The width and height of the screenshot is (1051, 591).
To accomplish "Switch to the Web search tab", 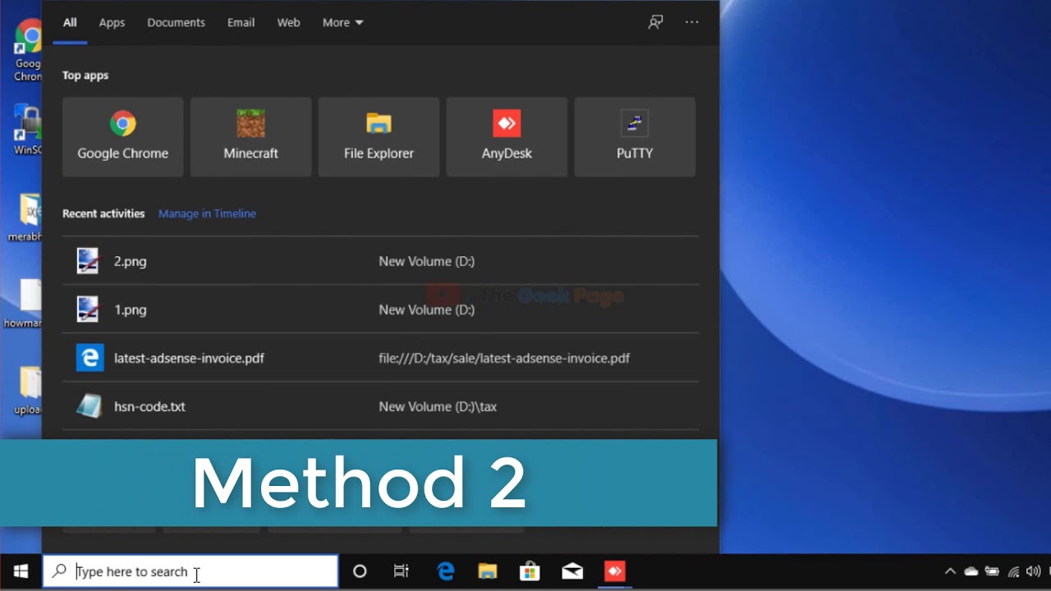I will (288, 22).
